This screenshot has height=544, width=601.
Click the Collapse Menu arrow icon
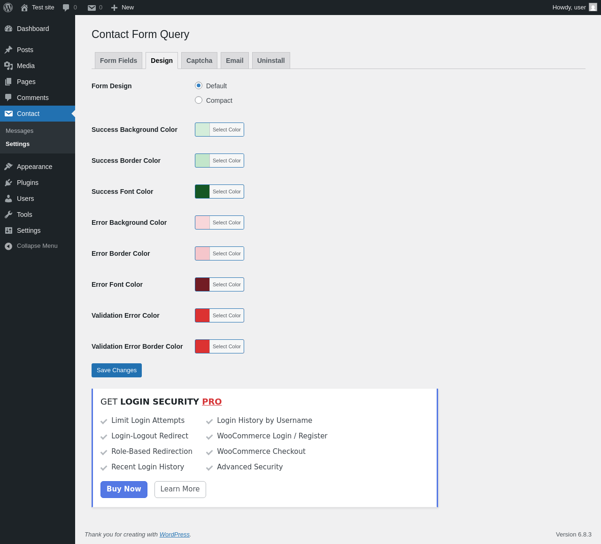pyautogui.click(x=8, y=246)
